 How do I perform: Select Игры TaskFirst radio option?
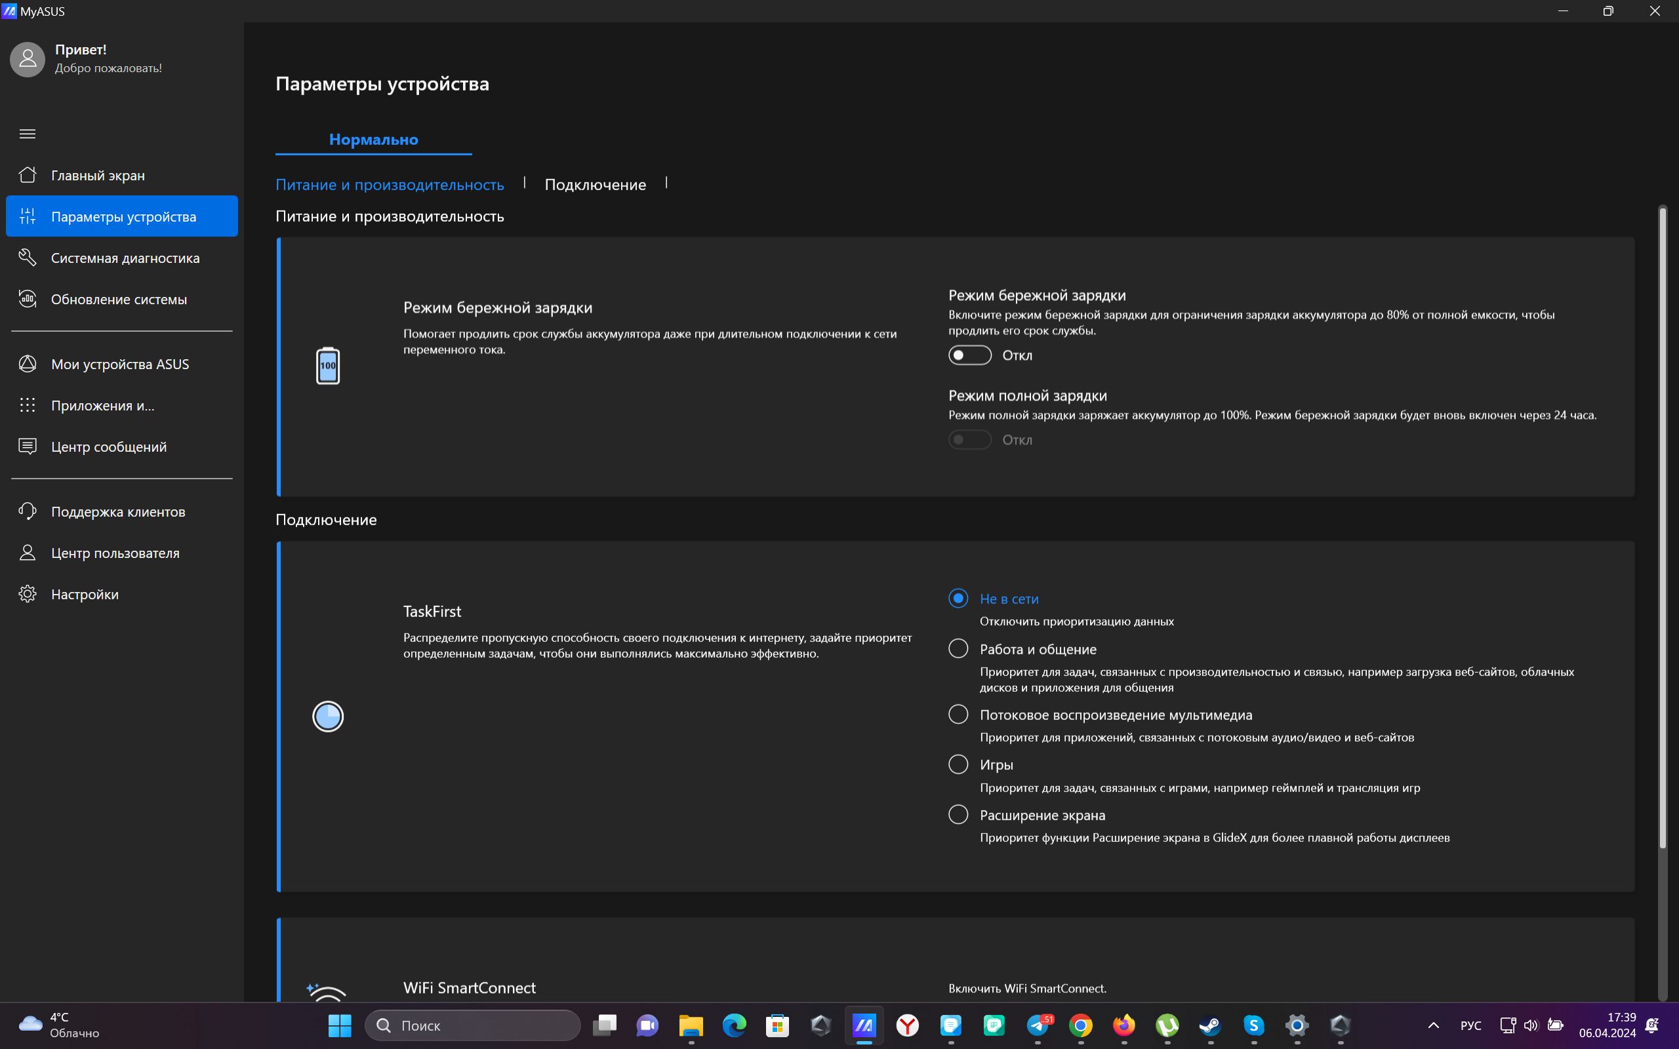point(958,764)
